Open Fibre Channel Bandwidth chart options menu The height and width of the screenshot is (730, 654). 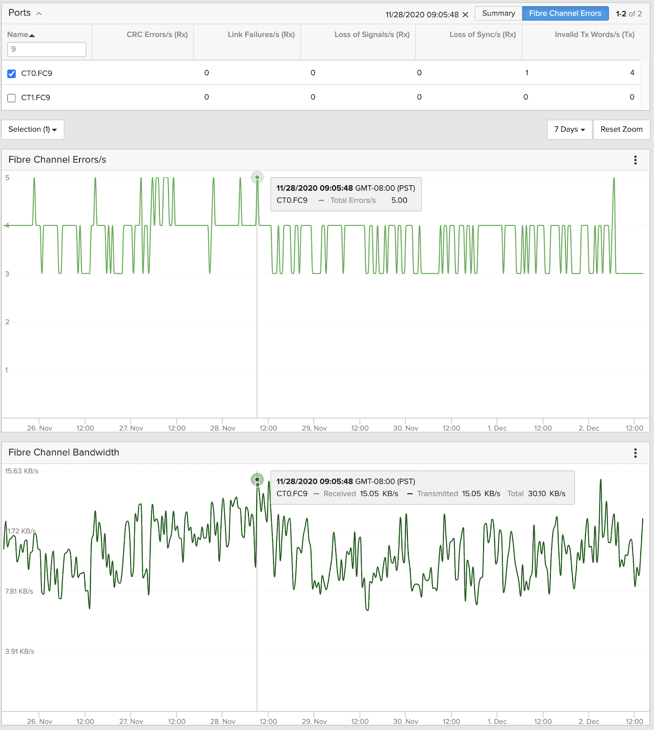tap(635, 453)
